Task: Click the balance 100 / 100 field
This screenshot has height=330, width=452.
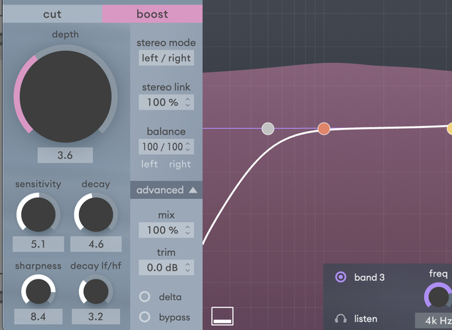Action: [x=166, y=147]
